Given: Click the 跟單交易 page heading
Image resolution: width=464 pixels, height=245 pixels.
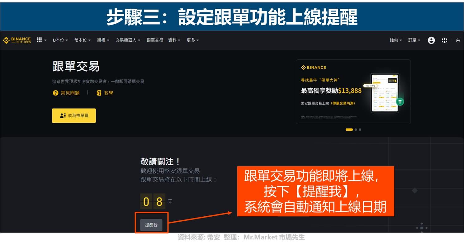Looking at the screenshot, I should [76, 66].
